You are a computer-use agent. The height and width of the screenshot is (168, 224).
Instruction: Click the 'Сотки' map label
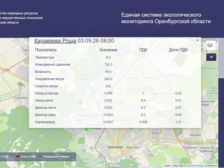(155, 133)
